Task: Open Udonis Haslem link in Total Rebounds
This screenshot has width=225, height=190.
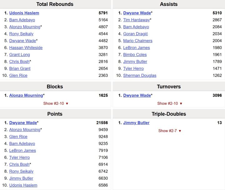Action: click(24, 13)
